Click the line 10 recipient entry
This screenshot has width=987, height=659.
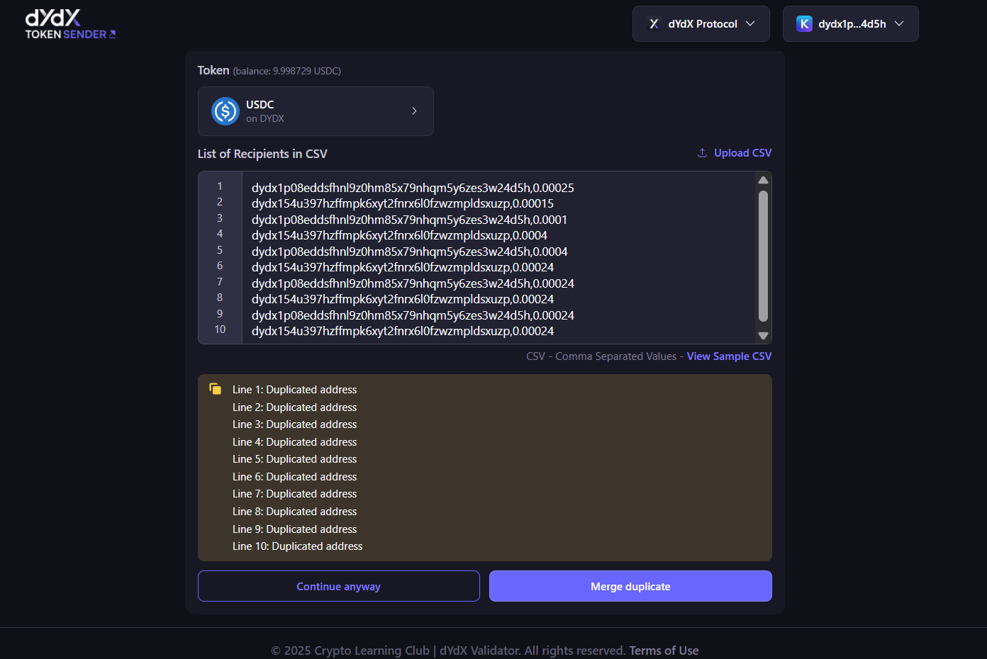coord(403,331)
